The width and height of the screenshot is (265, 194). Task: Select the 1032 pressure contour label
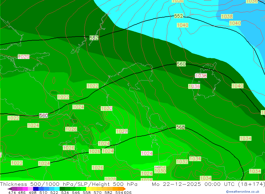tap(182, 162)
